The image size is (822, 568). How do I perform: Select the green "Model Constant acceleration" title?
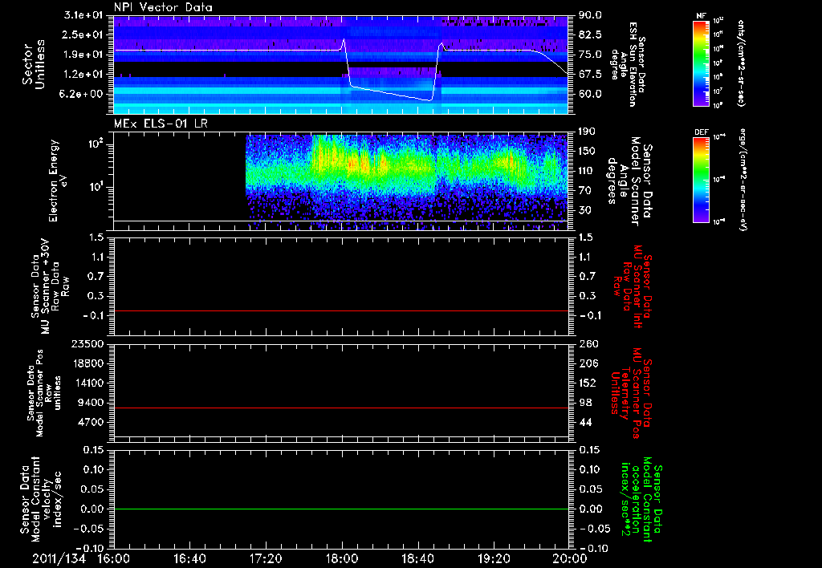(641, 501)
